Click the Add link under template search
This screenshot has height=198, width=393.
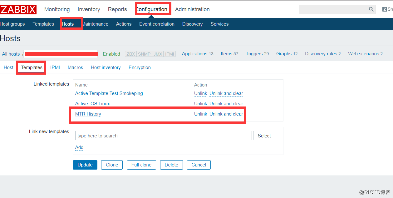click(x=79, y=147)
